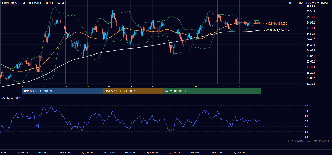Click RSI scale label 40
Screen dimensions: 332x155
pyautogui.click(x=306, y=126)
